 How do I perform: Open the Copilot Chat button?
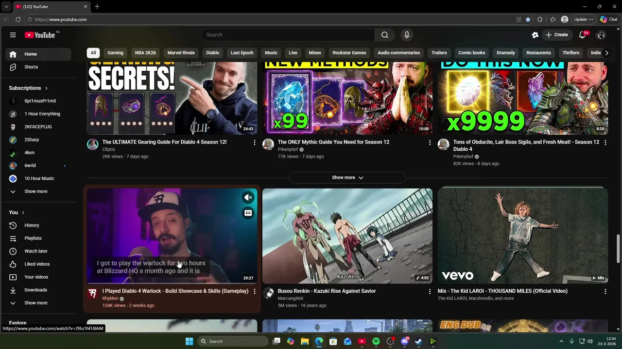click(608, 19)
